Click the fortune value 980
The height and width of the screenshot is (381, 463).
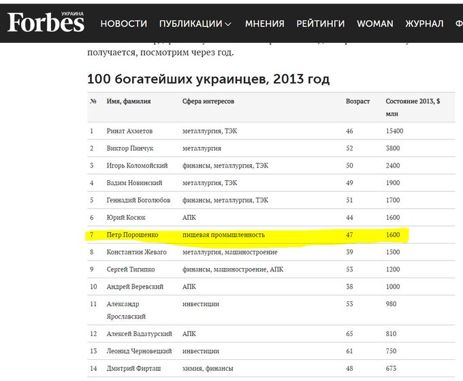391,304
